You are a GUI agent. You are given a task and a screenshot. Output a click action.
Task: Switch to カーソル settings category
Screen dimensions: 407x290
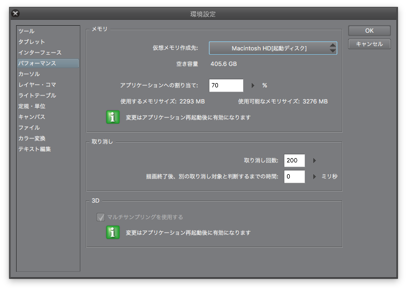tap(29, 74)
